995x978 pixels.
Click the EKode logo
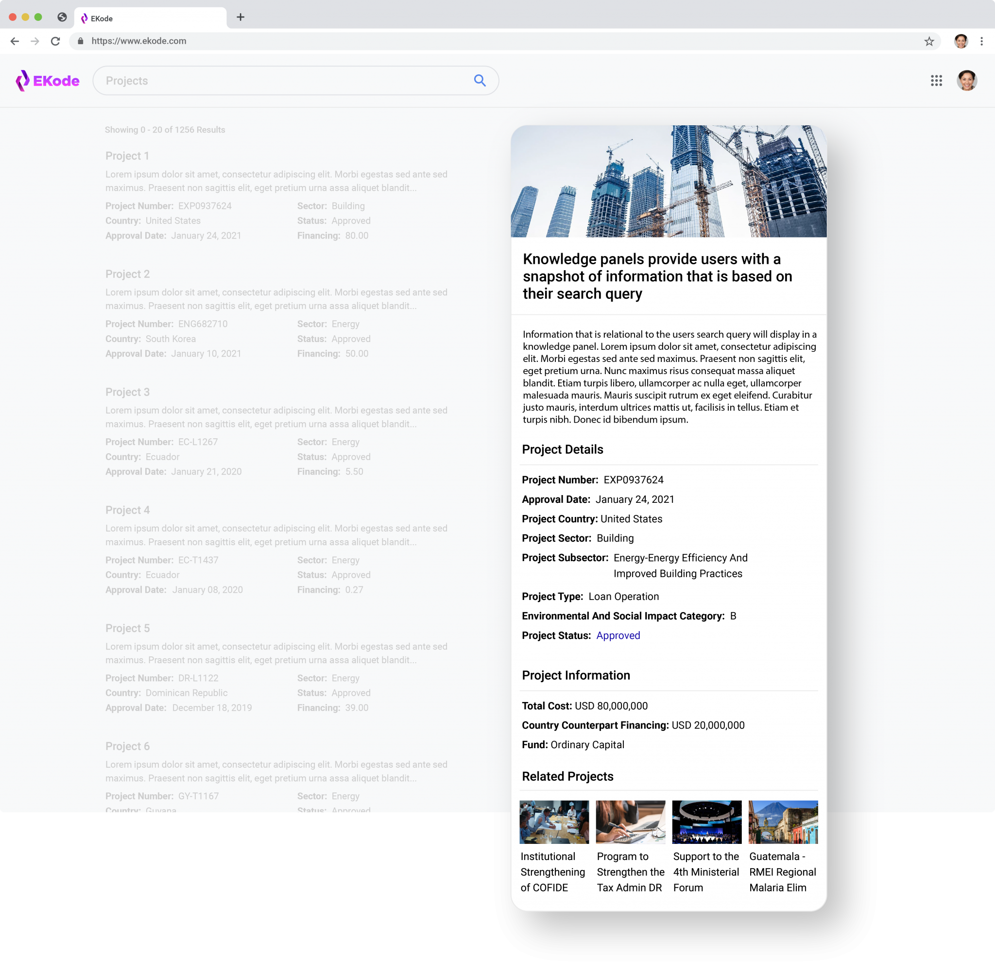[47, 81]
